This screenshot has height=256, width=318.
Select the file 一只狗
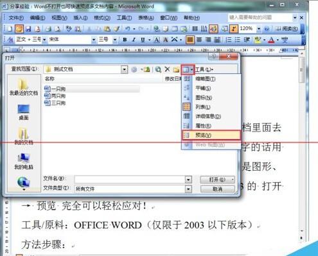click(x=55, y=89)
